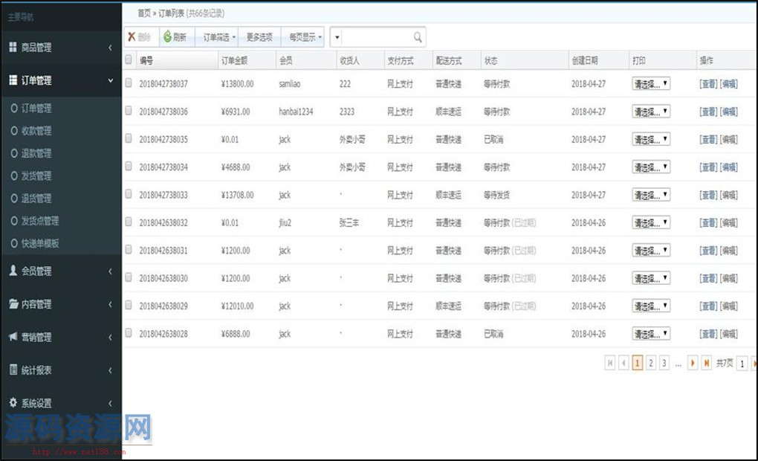Select the checkbox for order 2018042638028
The height and width of the screenshot is (461, 758).
pyautogui.click(x=129, y=334)
